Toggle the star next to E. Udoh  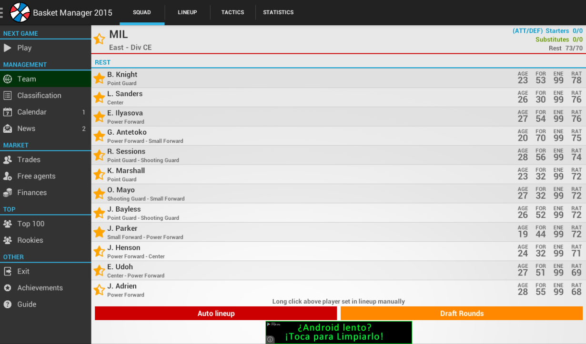[x=99, y=271]
